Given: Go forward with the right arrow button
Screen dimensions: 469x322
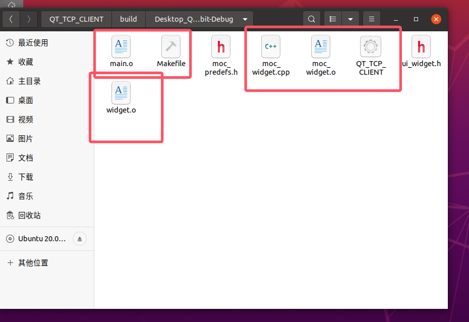Looking at the screenshot, I should 29,19.
